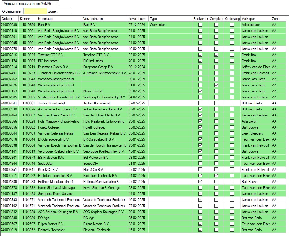The height and width of the screenshot is (236, 289).
Task: Select customer name EG-Projecten B.V.
Action: click(51, 158)
